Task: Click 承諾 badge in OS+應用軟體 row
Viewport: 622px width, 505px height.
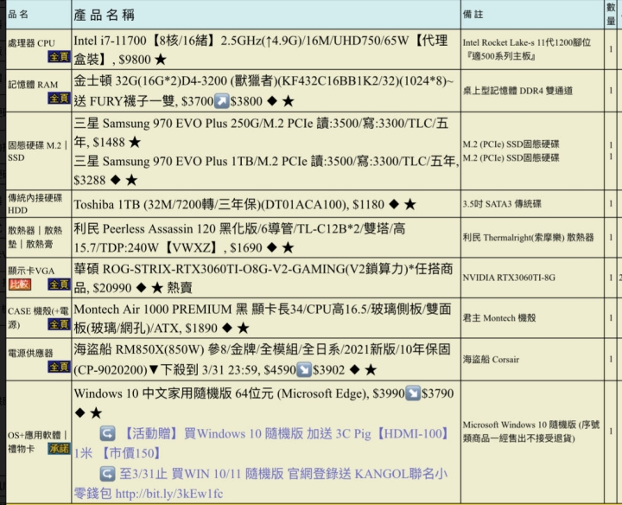Action: [59, 449]
